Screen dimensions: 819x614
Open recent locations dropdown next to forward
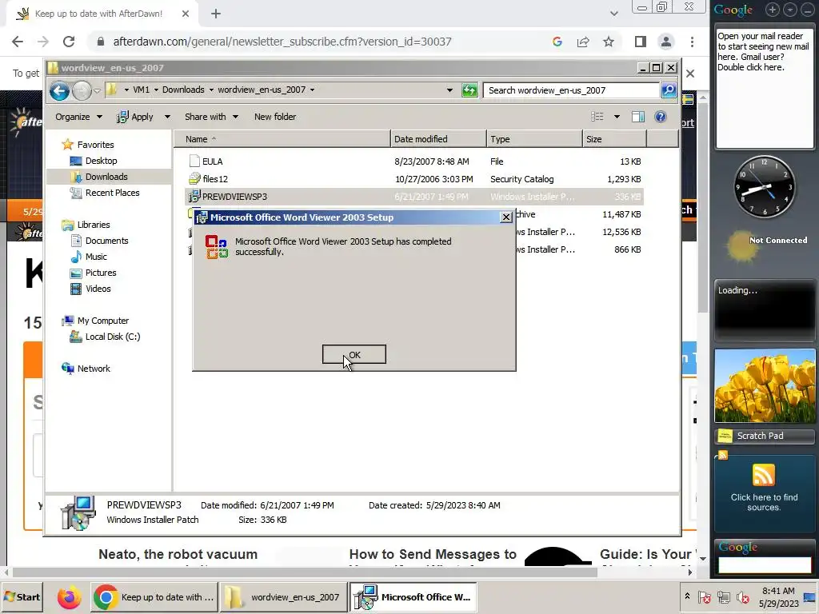tap(97, 91)
